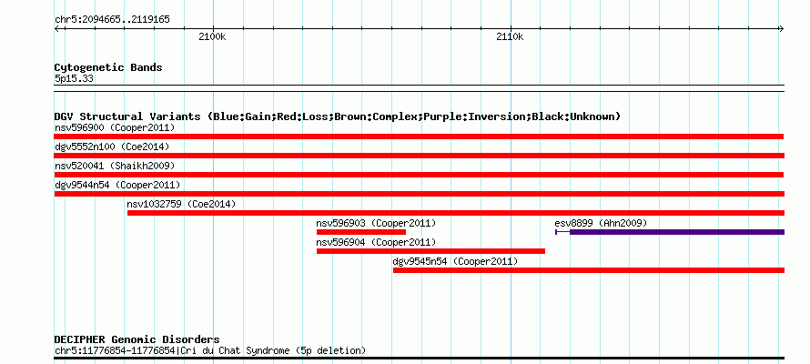The width and height of the screenshot is (810, 364).
Task: Open the dgv9545n54 (Cooper2011) variant bar
Action: pos(589,270)
